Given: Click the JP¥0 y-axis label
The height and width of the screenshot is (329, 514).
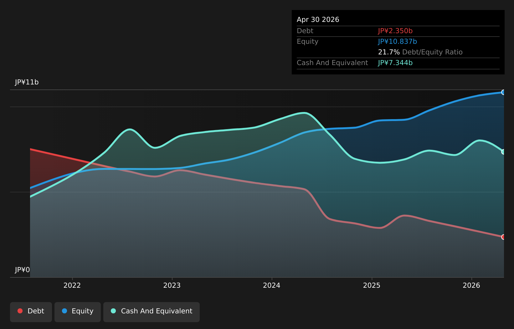Looking at the screenshot, I should (23, 270).
